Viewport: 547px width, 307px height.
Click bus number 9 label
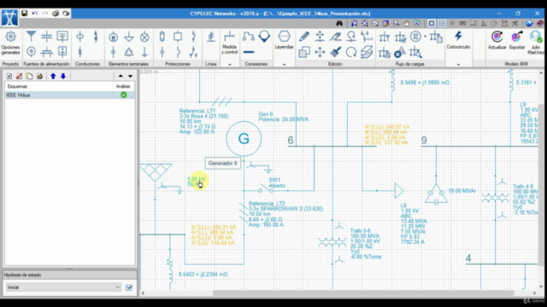[424, 140]
